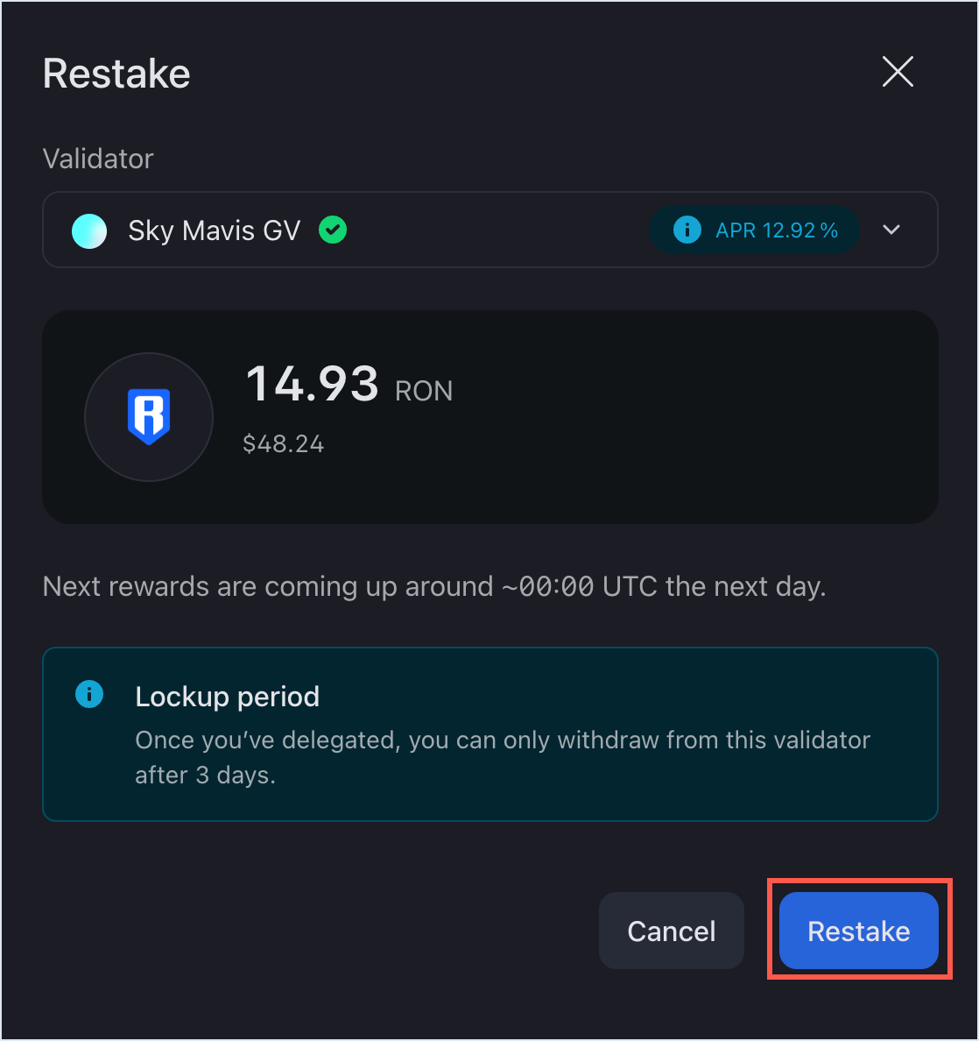Click the $48.24 USD value

[x=283, y=444]
